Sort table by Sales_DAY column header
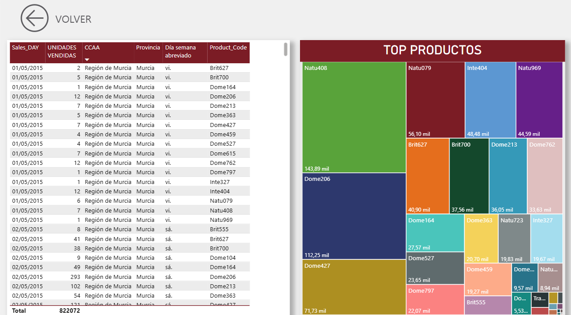This screenshot has height=315, width=571. pos(25,48)
